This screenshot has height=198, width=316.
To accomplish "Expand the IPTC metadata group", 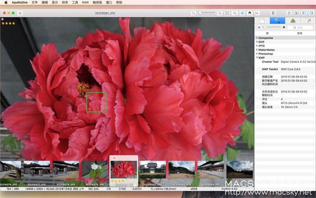I will click(257, 46).
